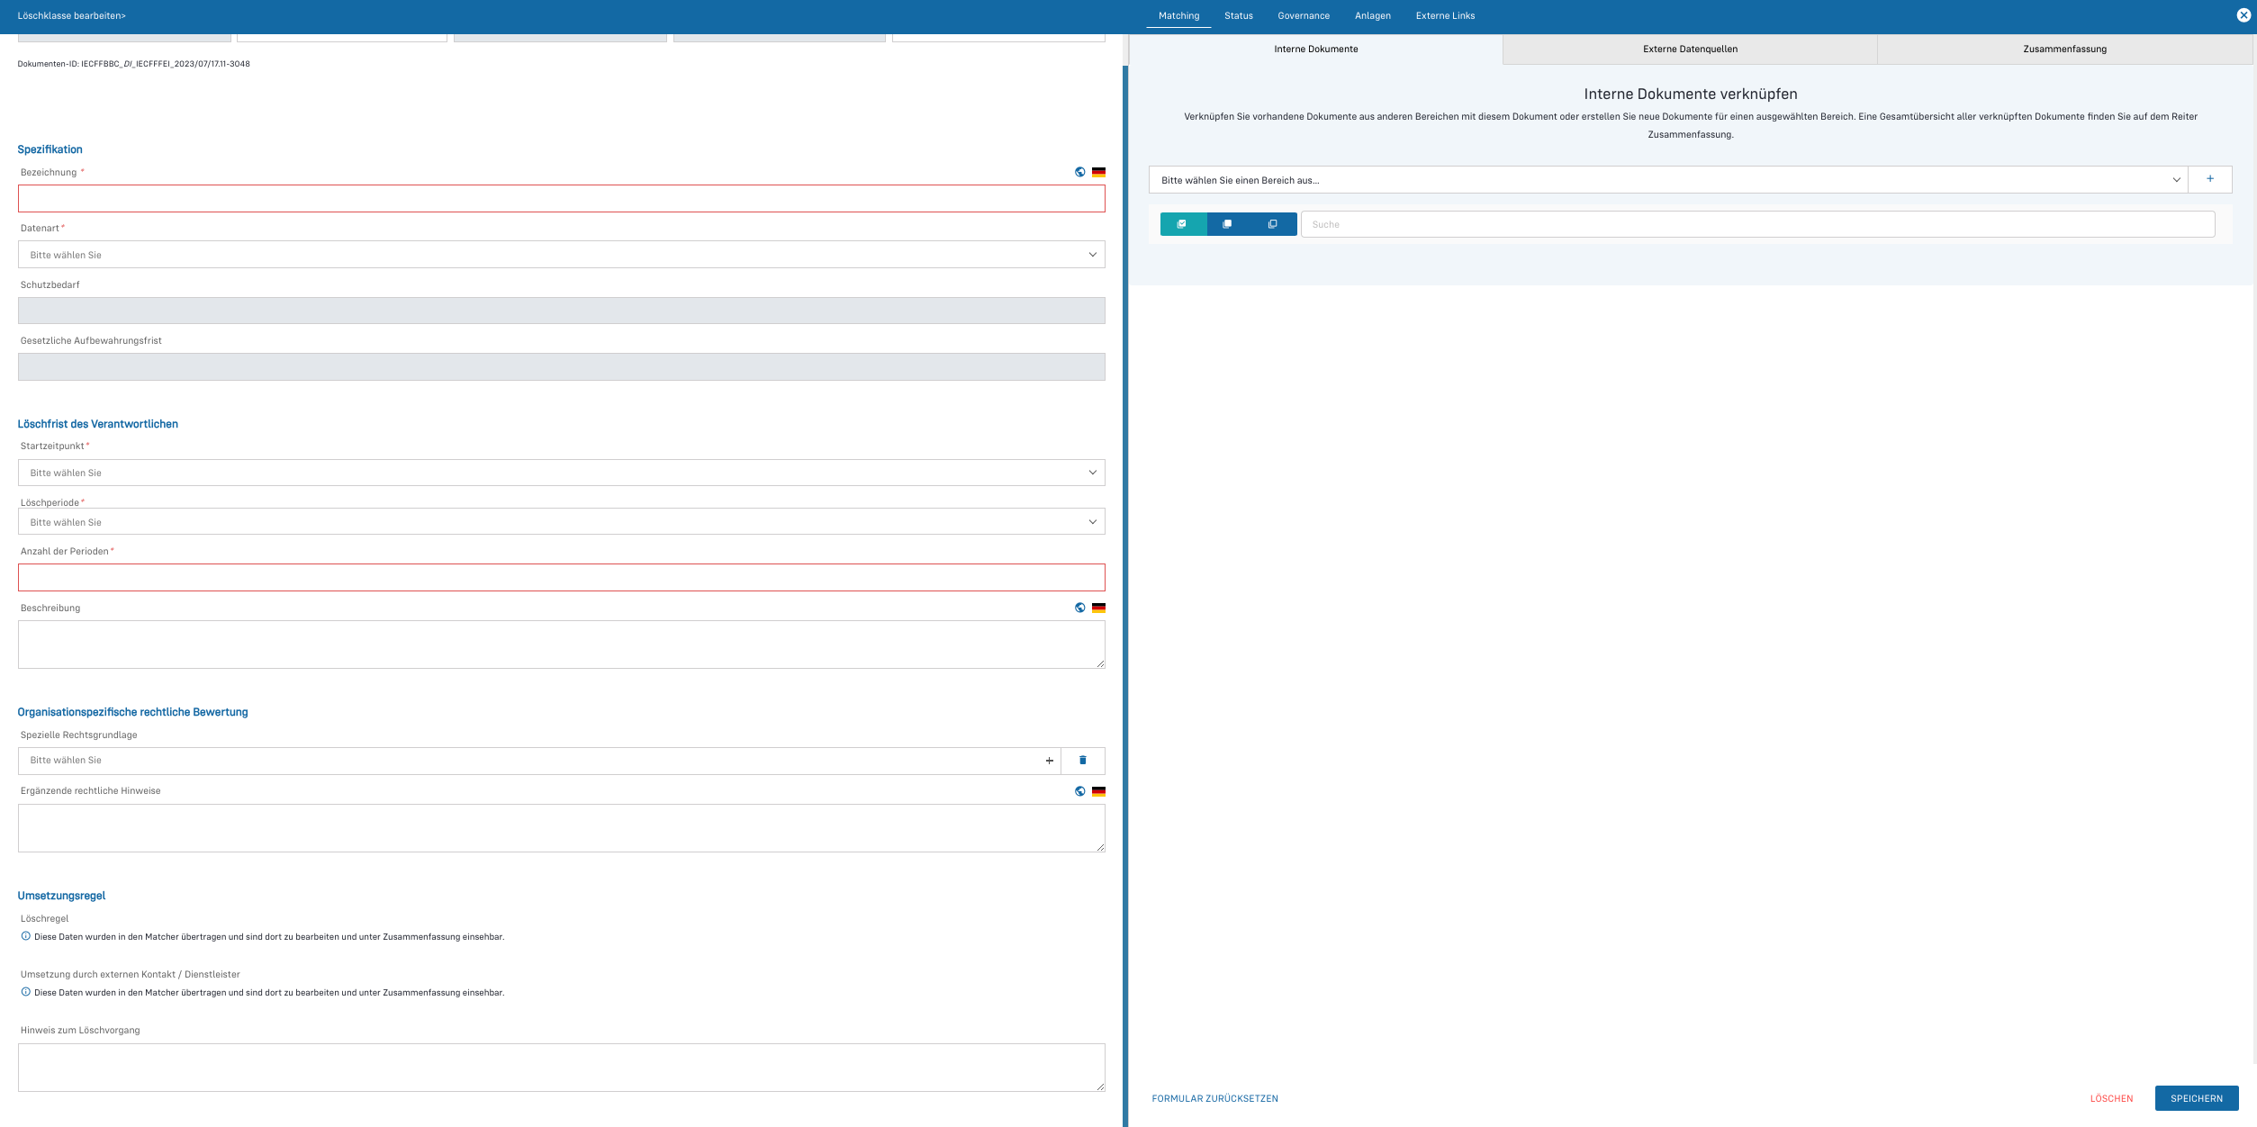Open the 'Bitte wählen Sie einen Bereich aus' dropdown
This screenshot has height=1127, width=2257.
[1667, 180]
